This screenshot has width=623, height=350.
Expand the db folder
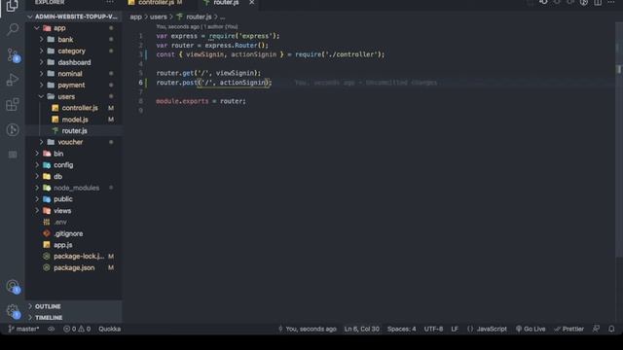point(57,177)
